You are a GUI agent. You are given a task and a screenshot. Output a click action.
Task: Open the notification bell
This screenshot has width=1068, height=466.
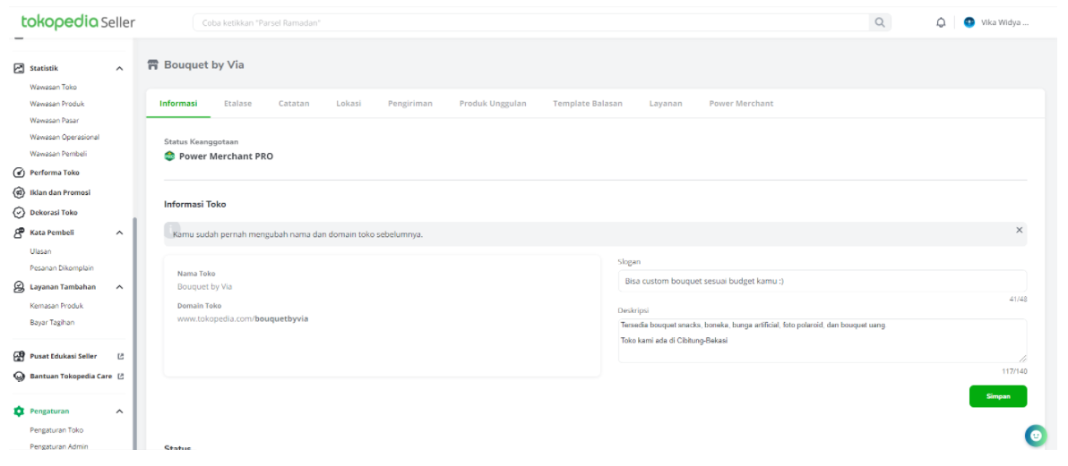click(941, 22)
